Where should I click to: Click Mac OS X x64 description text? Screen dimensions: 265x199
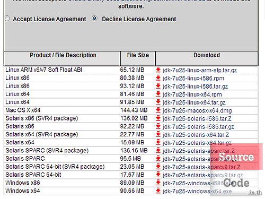point(23,110)
